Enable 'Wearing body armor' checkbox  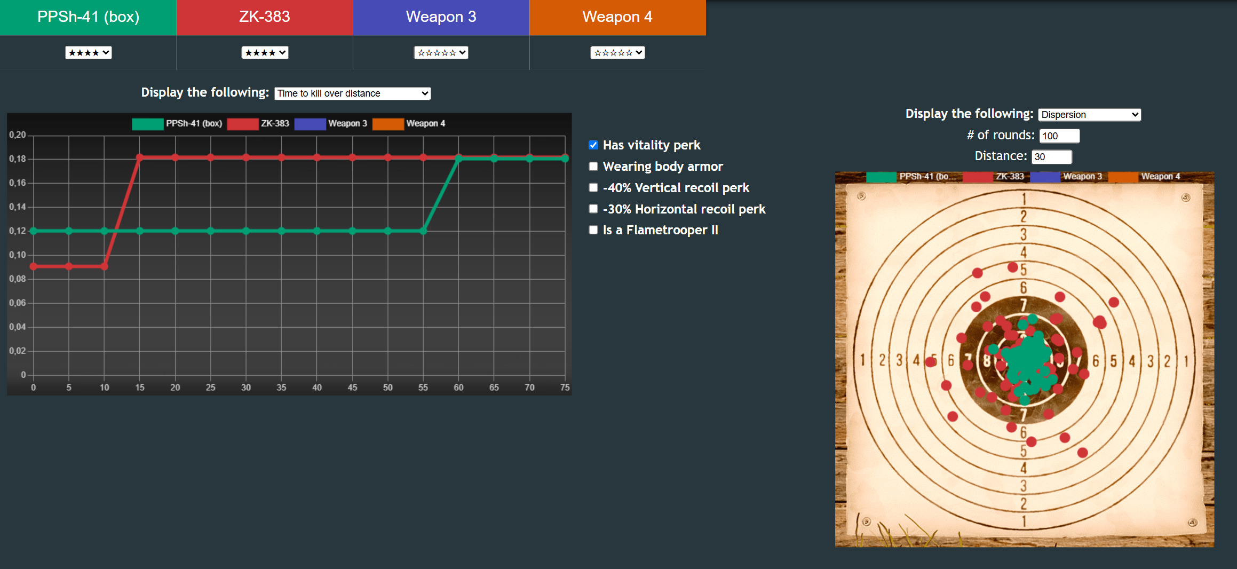[593, 167]
